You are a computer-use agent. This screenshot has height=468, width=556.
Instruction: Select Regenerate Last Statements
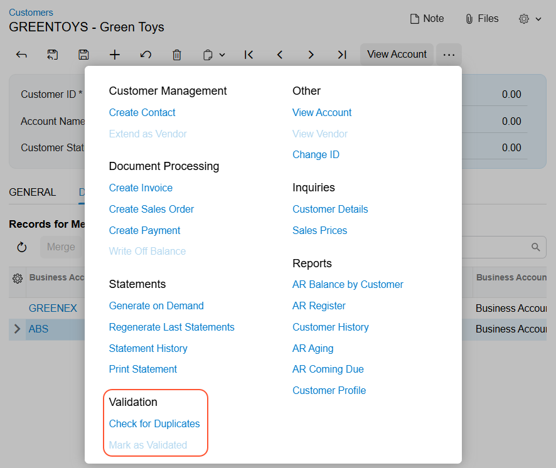point(171,327)
